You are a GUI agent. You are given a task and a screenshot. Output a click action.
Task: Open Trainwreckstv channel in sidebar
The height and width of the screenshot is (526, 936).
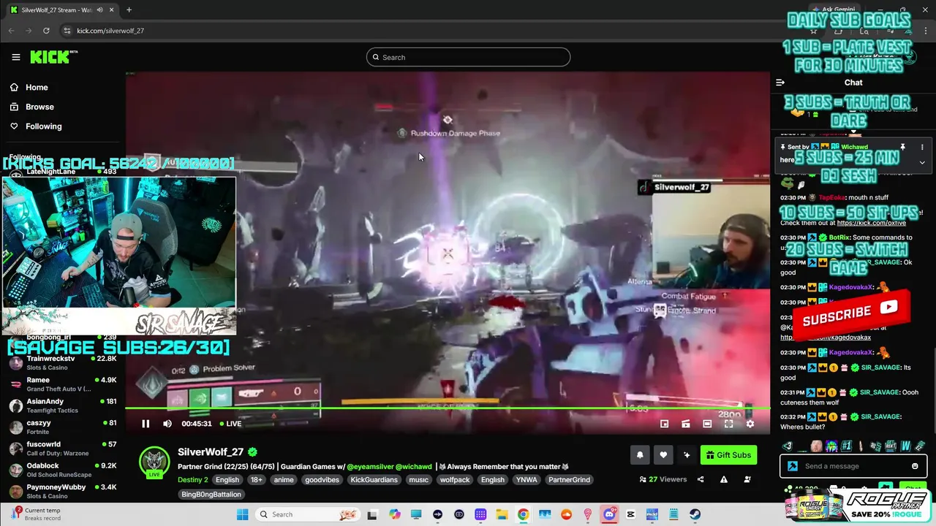(62, 362)
